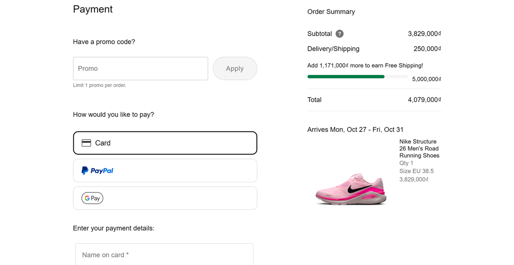514x265 pixels.
Task: Click the Size EU 38.5 product detail
Action: (416, 171)
